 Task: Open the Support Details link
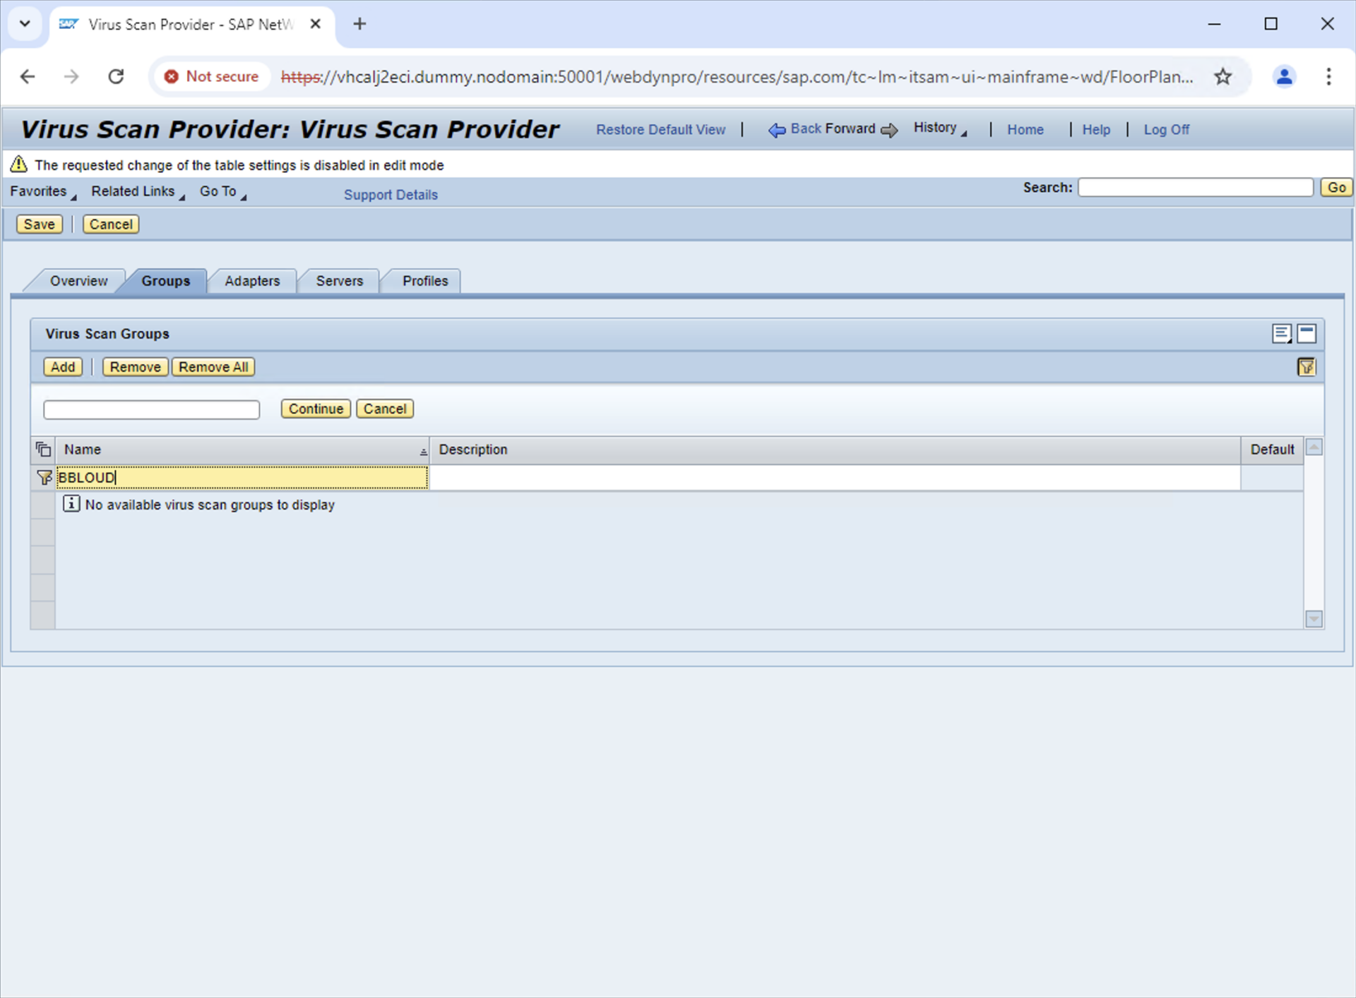coord(391,195)
